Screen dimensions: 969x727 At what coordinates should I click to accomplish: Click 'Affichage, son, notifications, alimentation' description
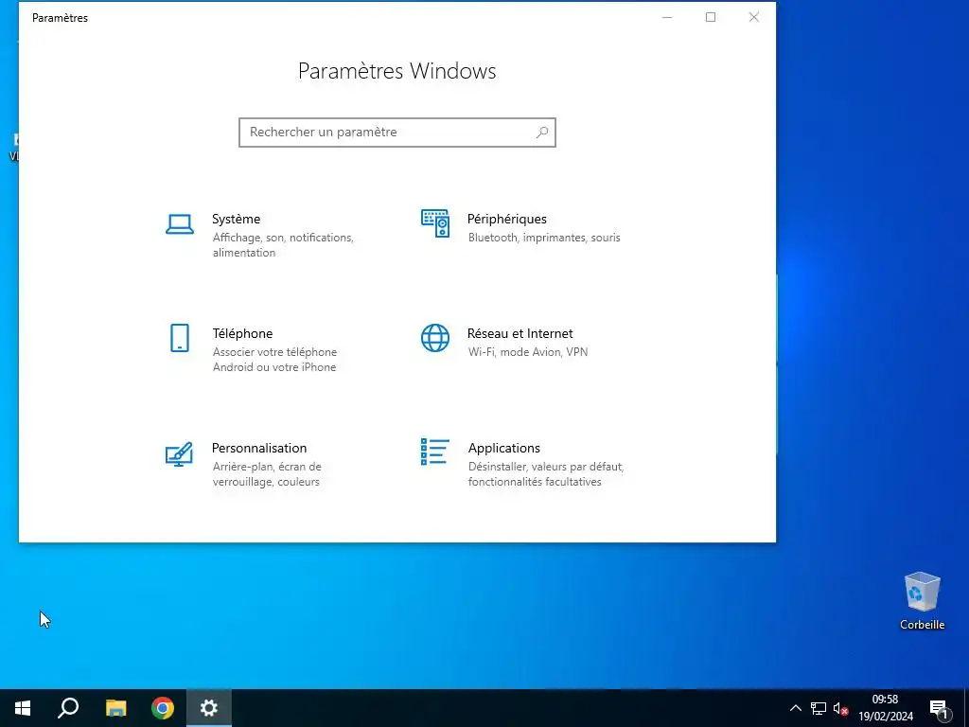(x=283, y=245)
